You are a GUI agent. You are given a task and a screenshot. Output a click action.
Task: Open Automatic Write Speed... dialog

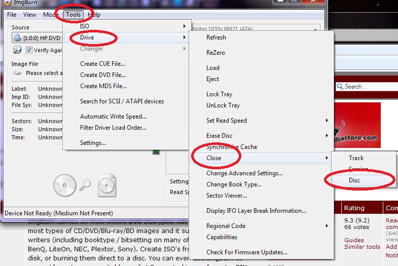pyautogui.click(x=113, y=117)
